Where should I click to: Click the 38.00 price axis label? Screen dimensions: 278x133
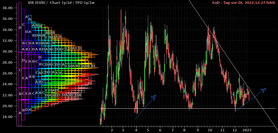click(7, 8)
